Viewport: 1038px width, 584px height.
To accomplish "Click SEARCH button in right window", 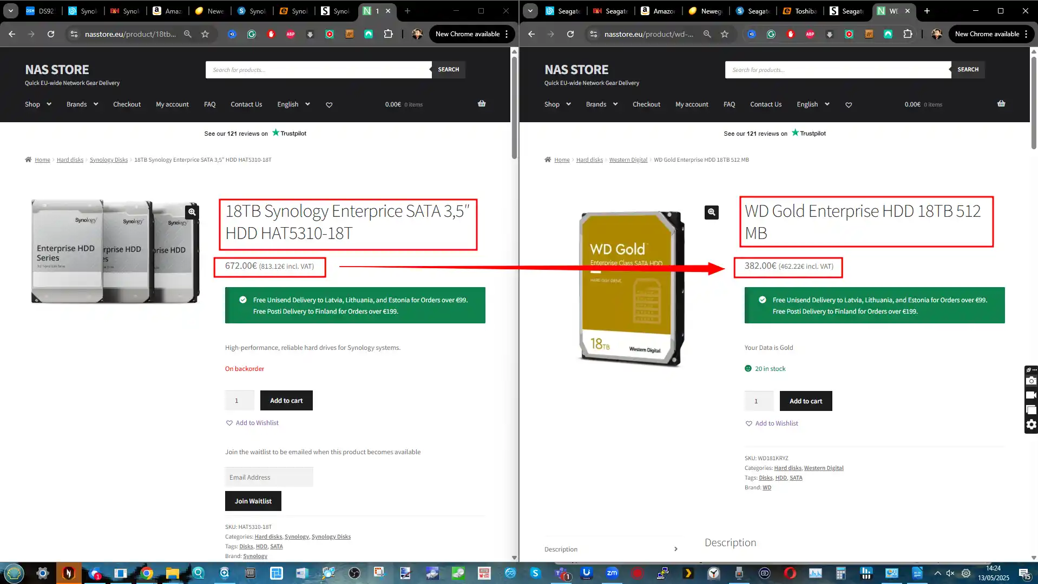I will [x=968, y=70].
